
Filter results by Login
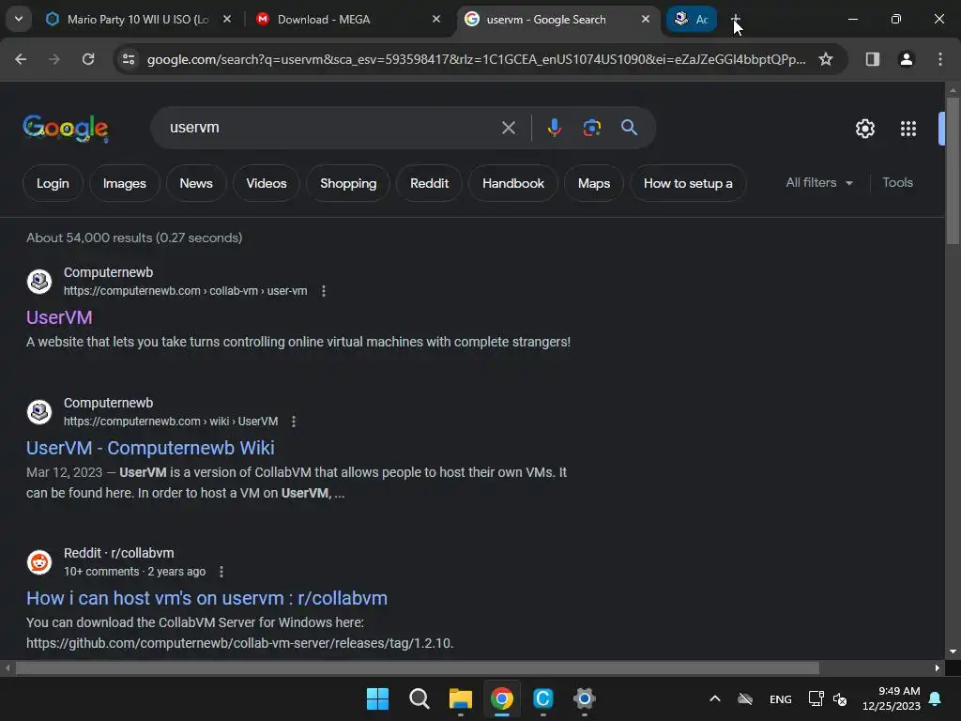pos(53,183)
